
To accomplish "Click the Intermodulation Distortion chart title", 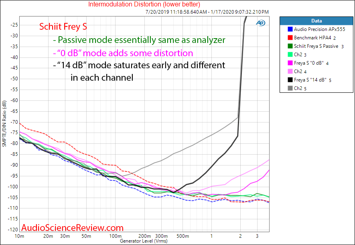I will (144, 4).
